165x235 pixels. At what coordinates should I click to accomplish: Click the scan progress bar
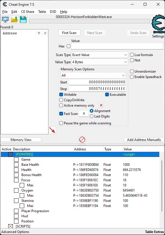[x=89, y=21]
